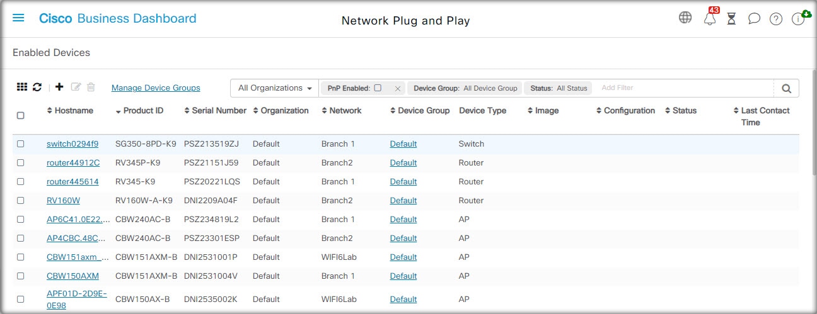Open Manage Device Groups link
Screen dimensions: 817x314
[156, 88]
